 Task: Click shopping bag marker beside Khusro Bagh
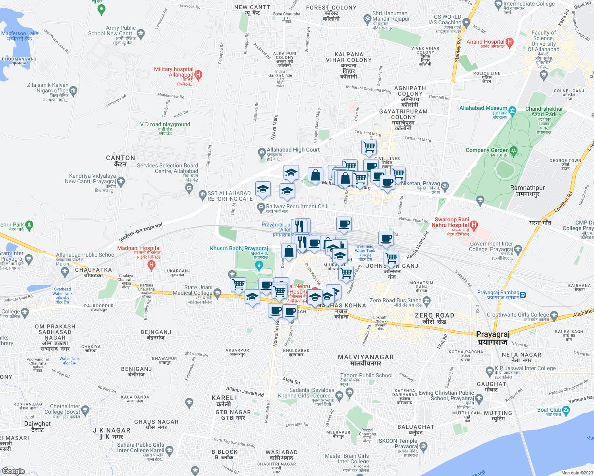289,251
